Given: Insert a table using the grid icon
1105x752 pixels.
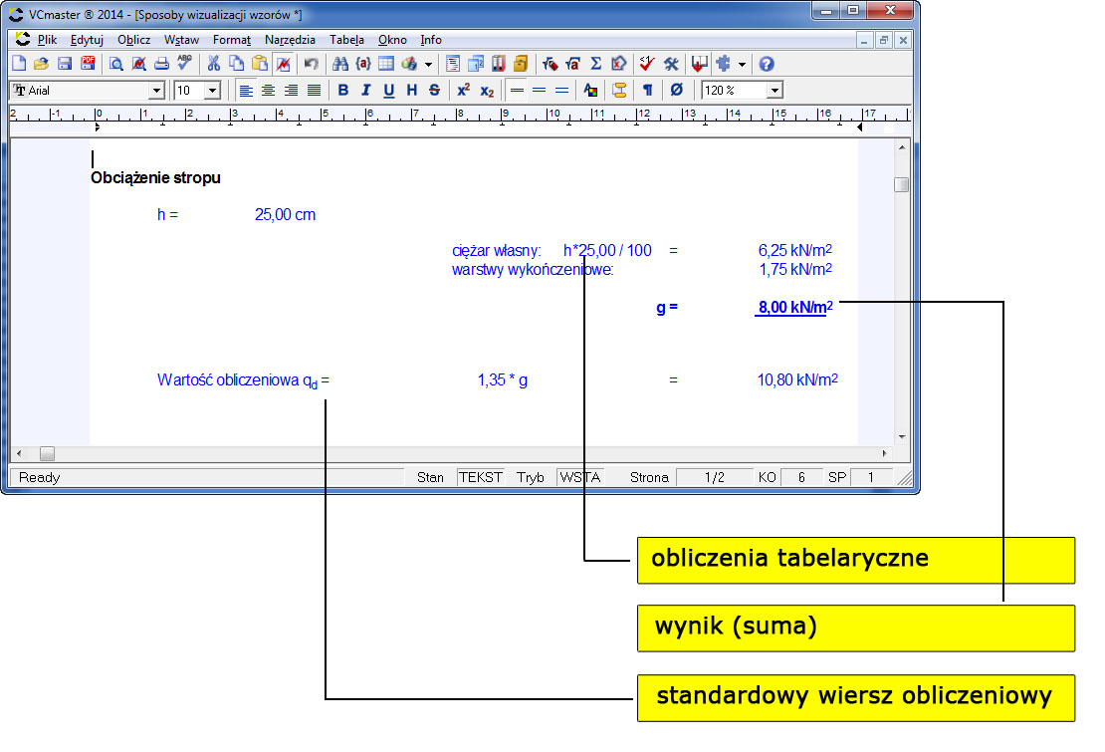Looking at the screenshot, I should pyautogui.click(x=385, y=64).
